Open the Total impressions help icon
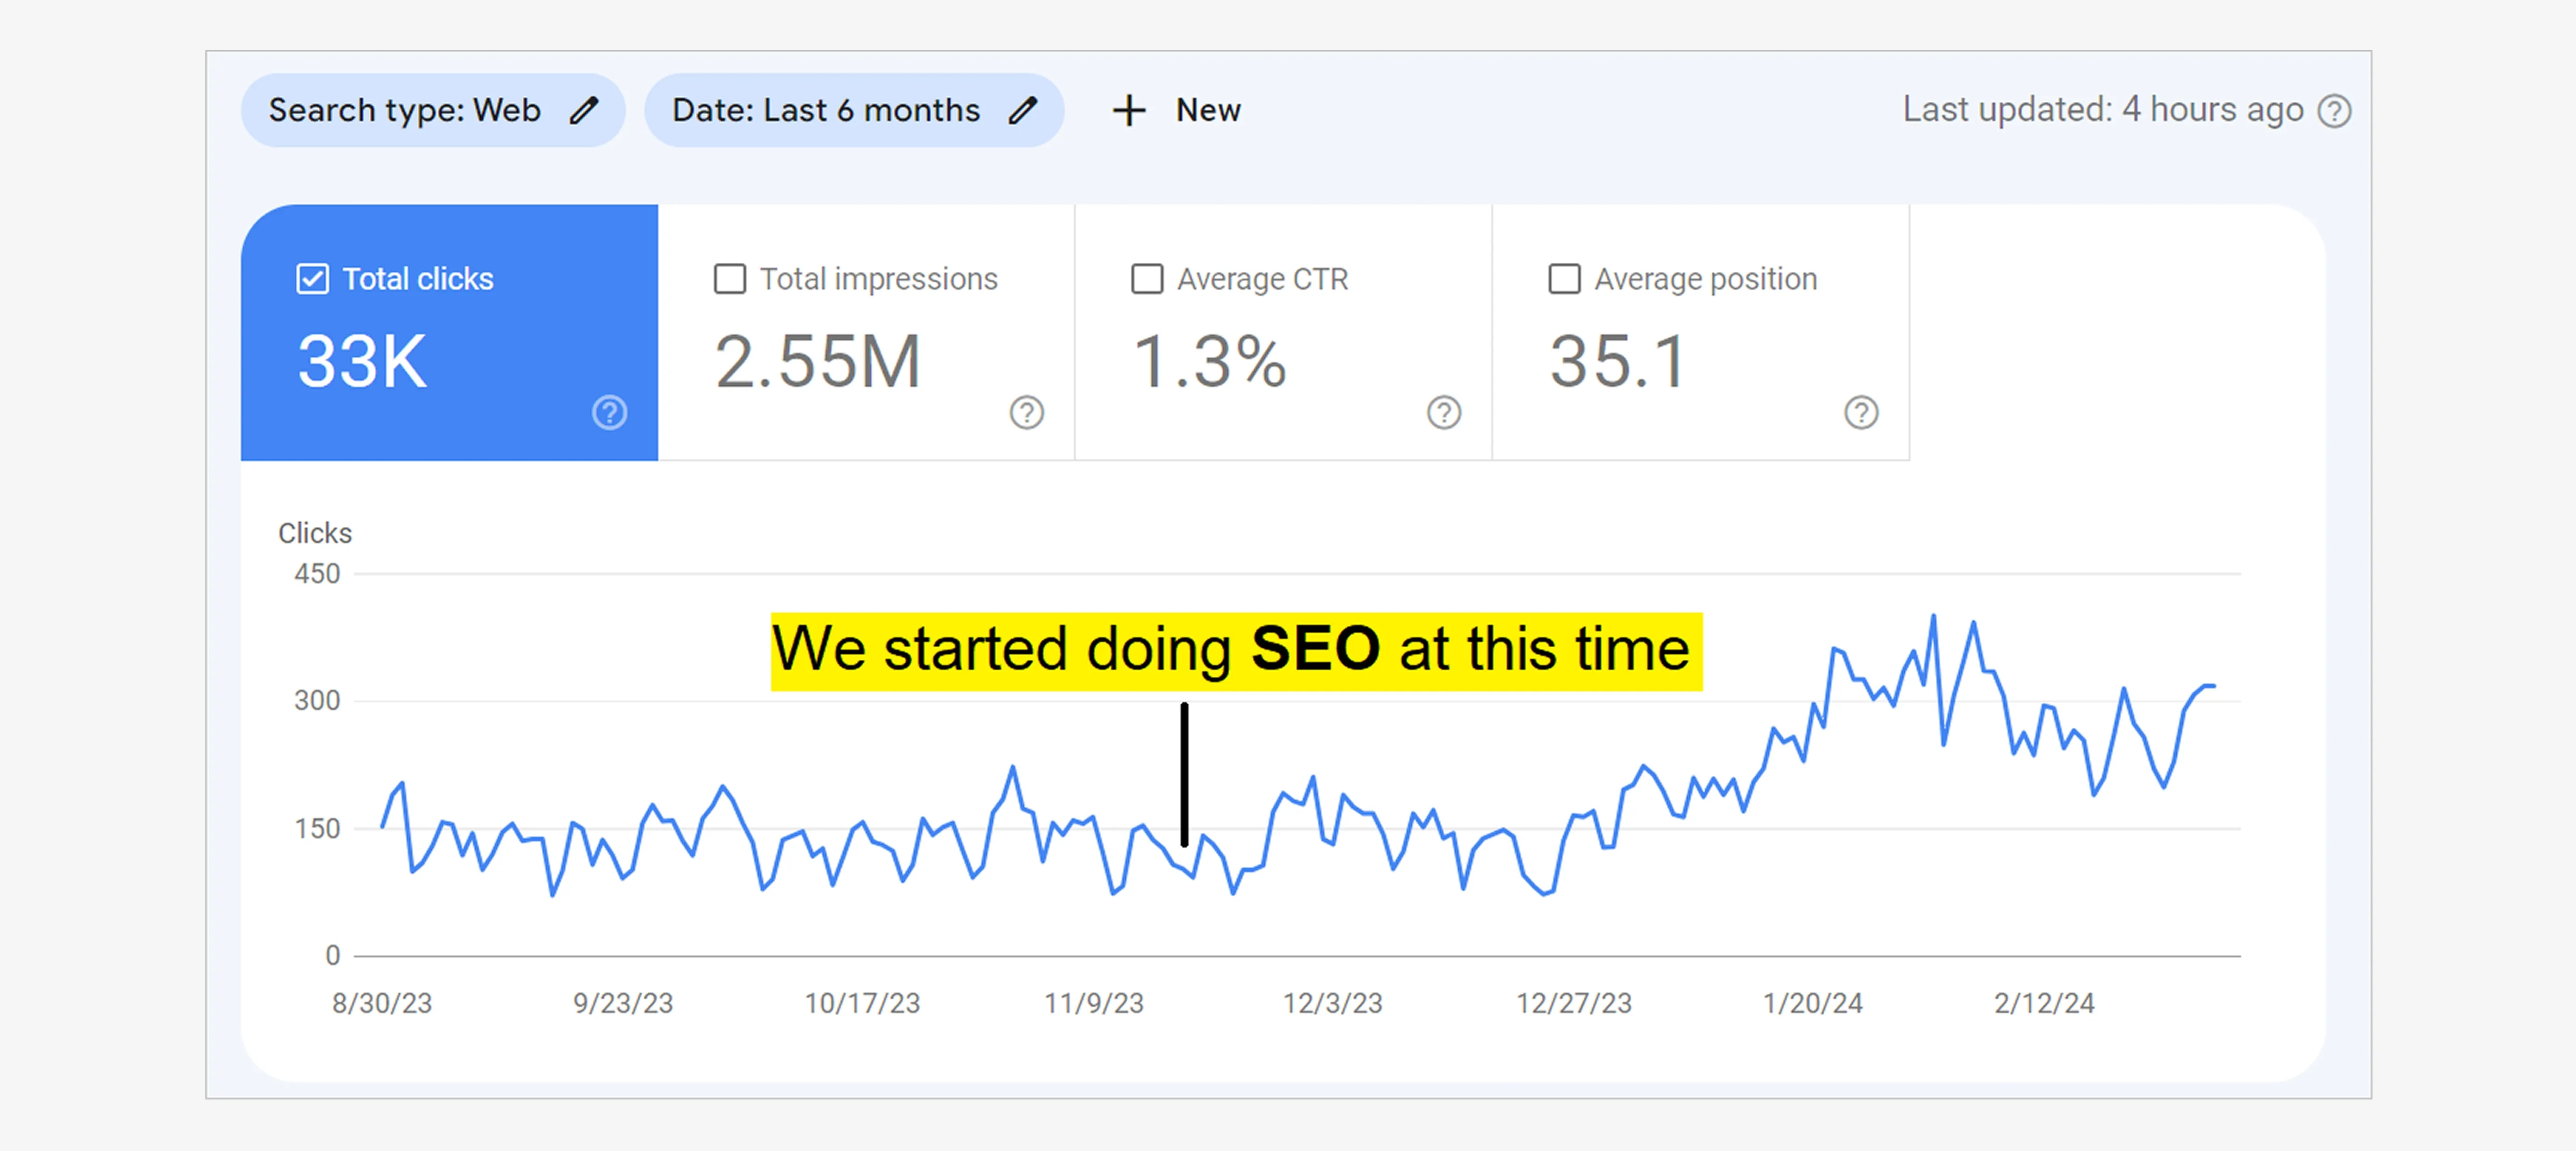This screenshot has height=1151, width=2576. (x=1026, y=412)
